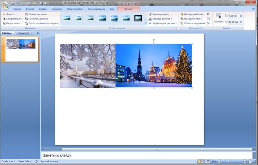Apply the black-framed picture style
The width and height of the screenshot is (258, 165).
click(138, 18)
